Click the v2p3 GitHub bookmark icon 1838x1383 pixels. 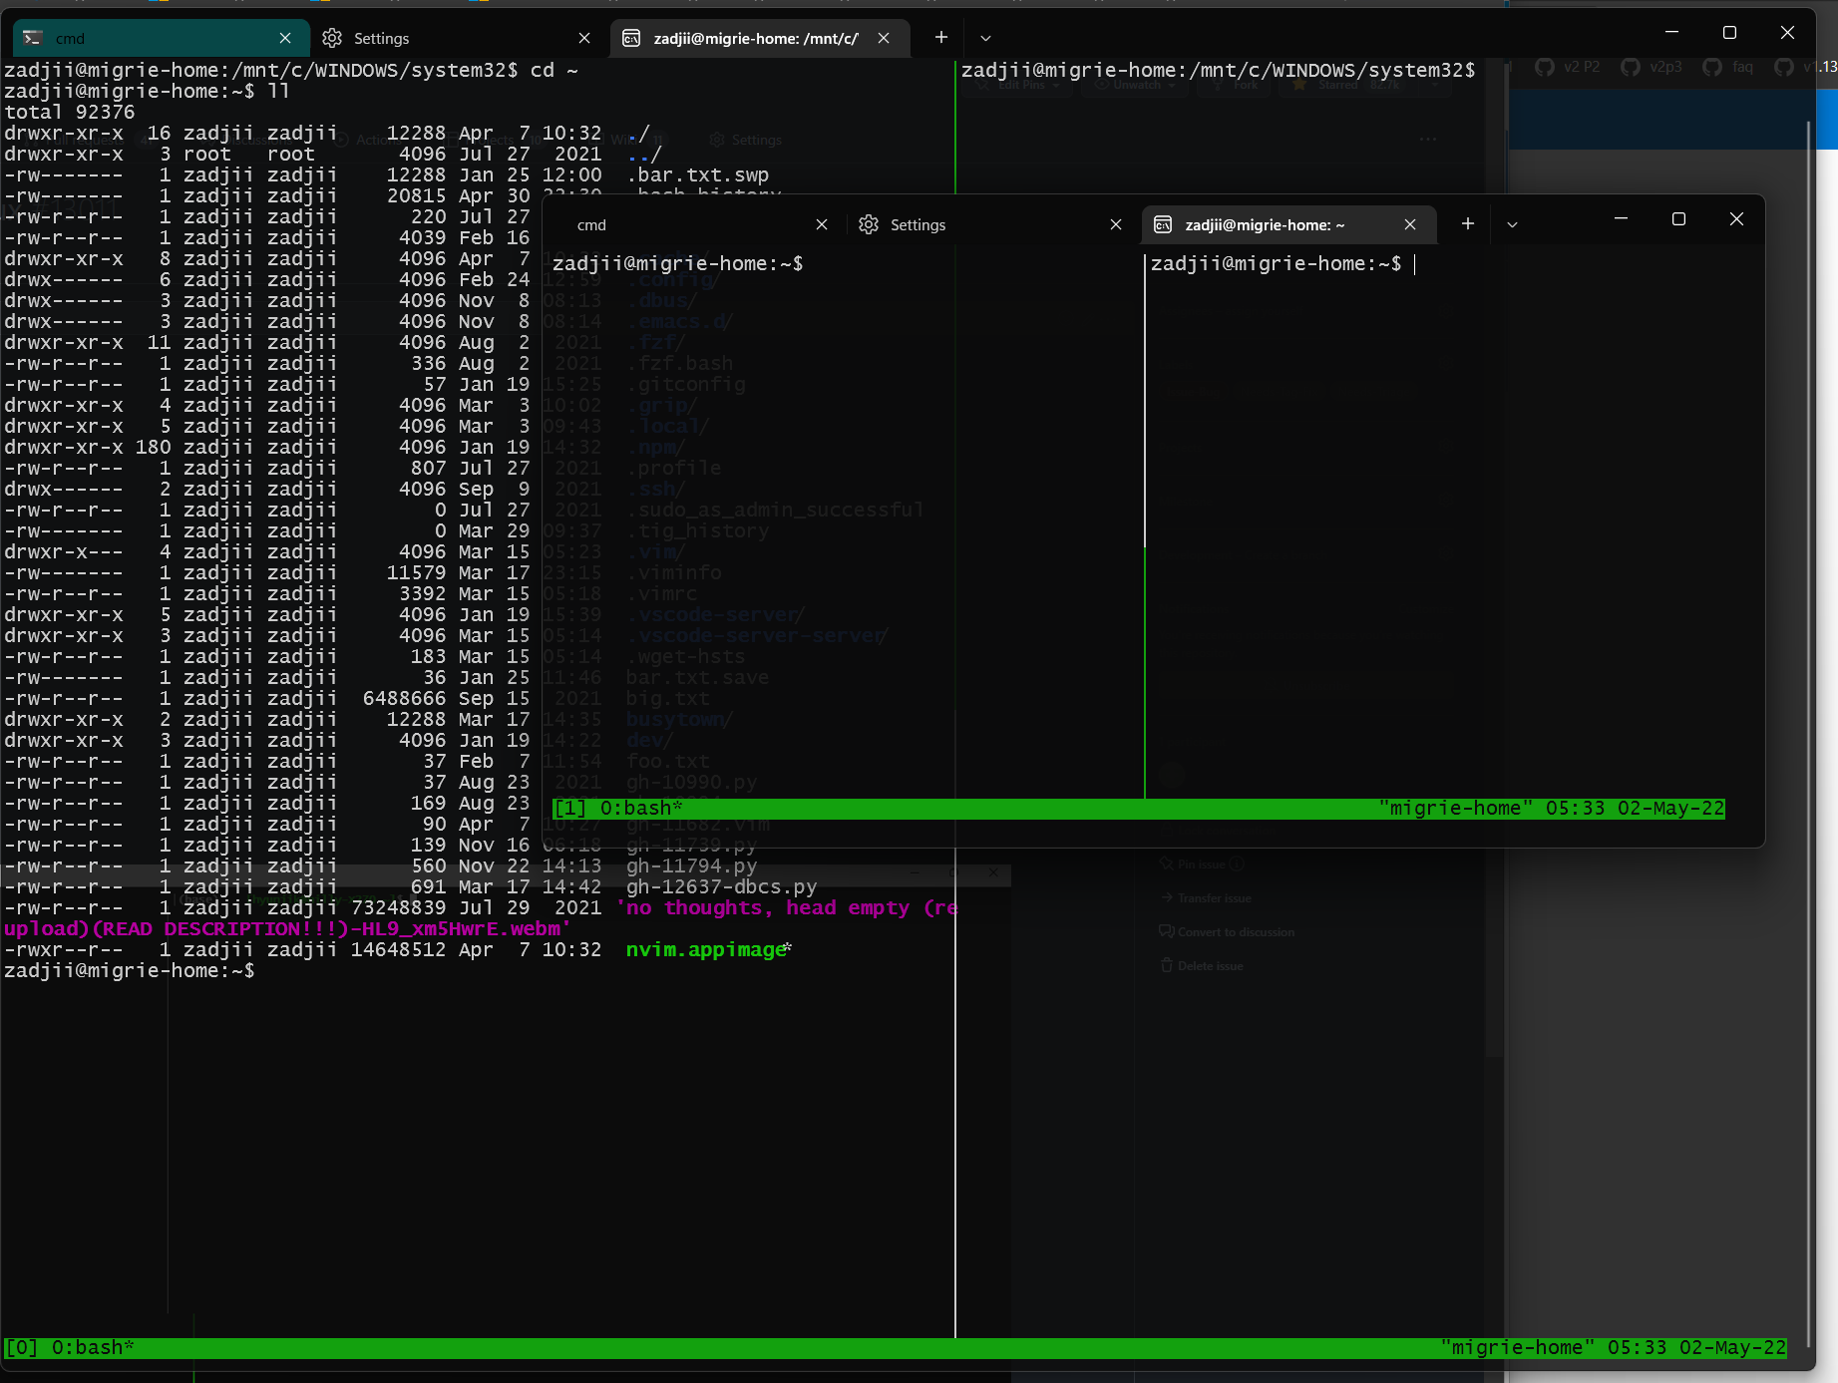coord(1630,68)
